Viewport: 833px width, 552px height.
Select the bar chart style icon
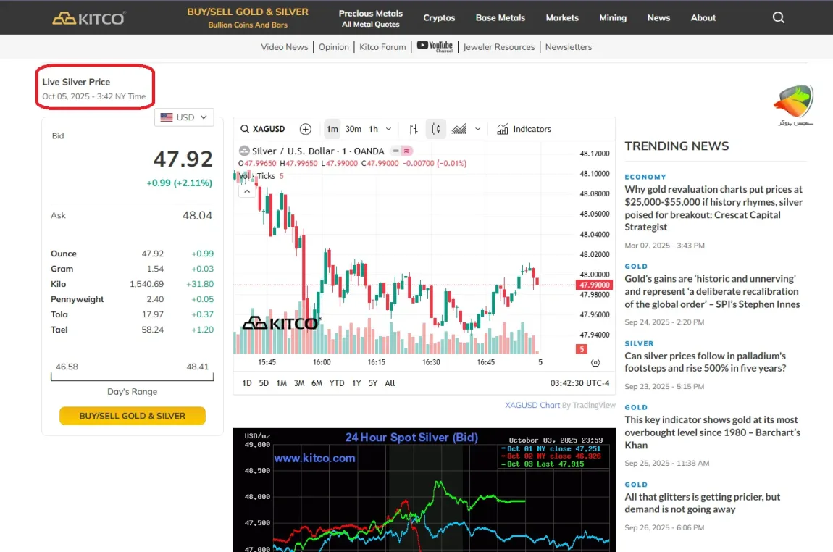413,129
